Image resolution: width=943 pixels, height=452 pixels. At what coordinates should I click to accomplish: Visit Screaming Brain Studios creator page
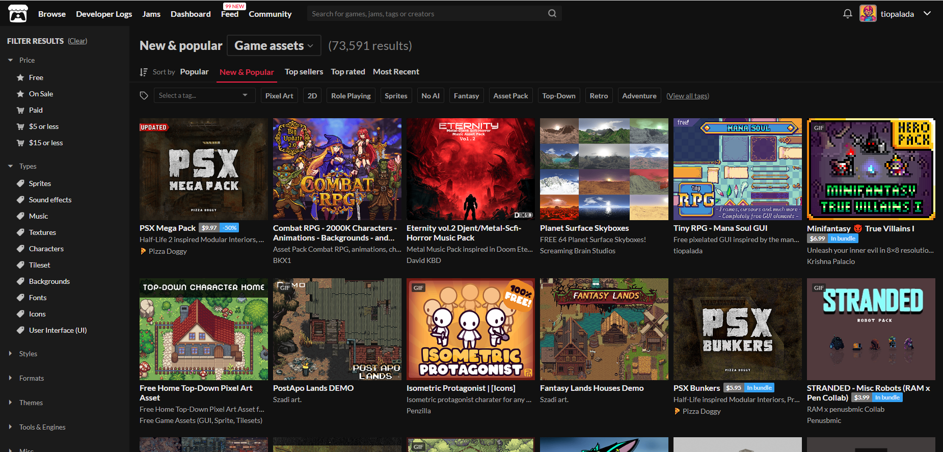(x=578, y=251)
